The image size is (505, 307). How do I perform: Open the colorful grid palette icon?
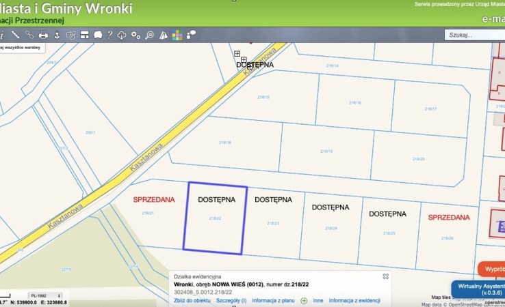[177, 35]
